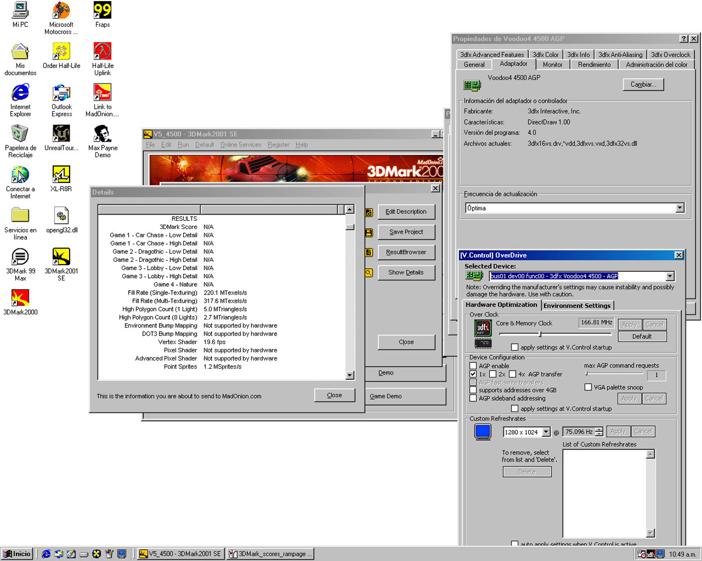Click the Details list scroll-down arrow
The width and height of the screenshot is (702, 561).
(x=350, y=375)
